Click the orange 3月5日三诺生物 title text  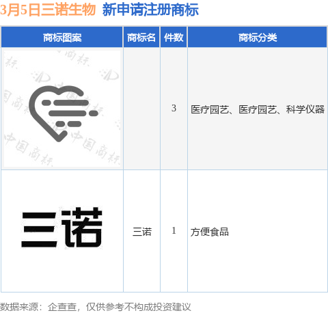tap(48, 10)
